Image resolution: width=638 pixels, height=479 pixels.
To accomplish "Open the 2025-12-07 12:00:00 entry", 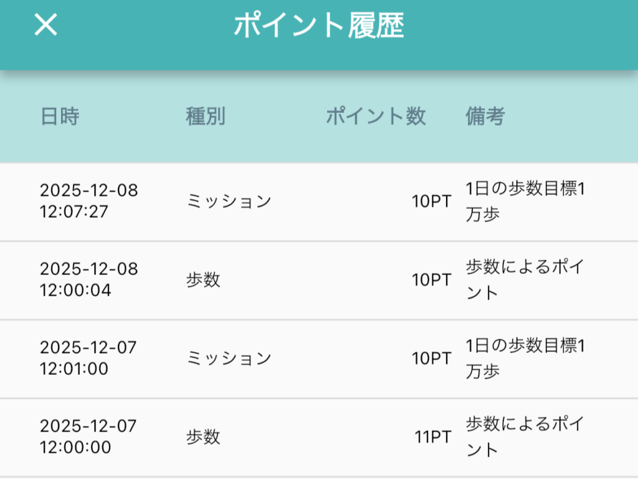I will click(x=88, y=437).
